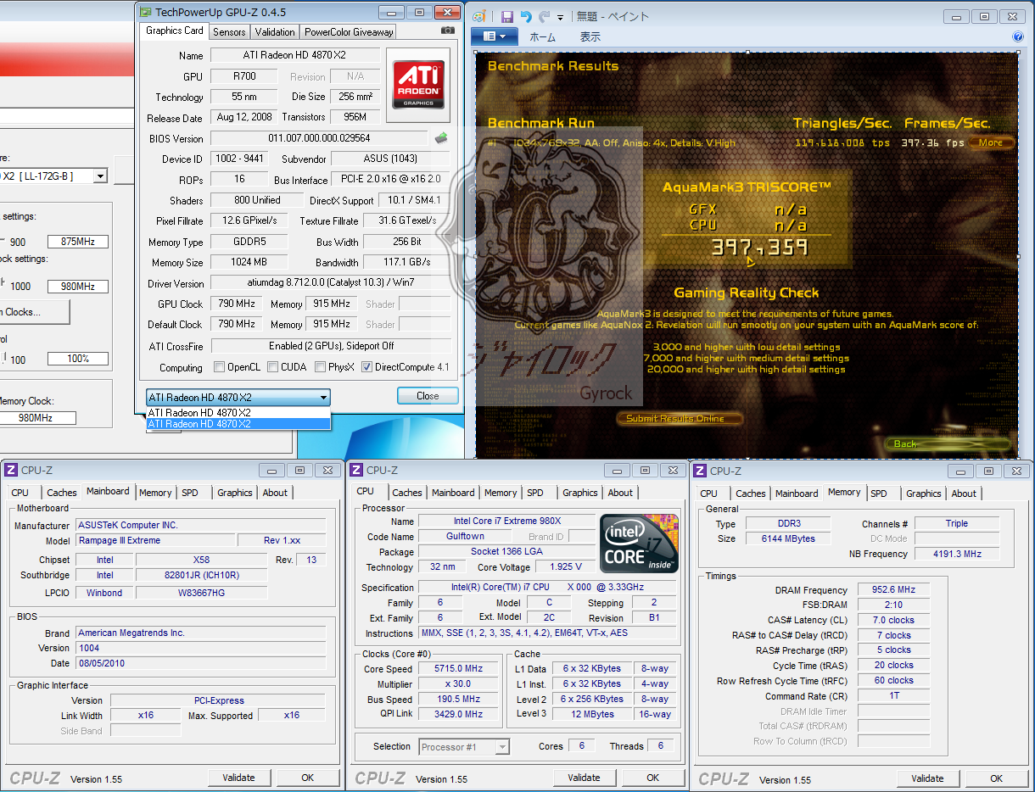Click Validate in the CPU-Z Memory window
Viewport: 1035px width, 792px height.
tap(927, 778)
